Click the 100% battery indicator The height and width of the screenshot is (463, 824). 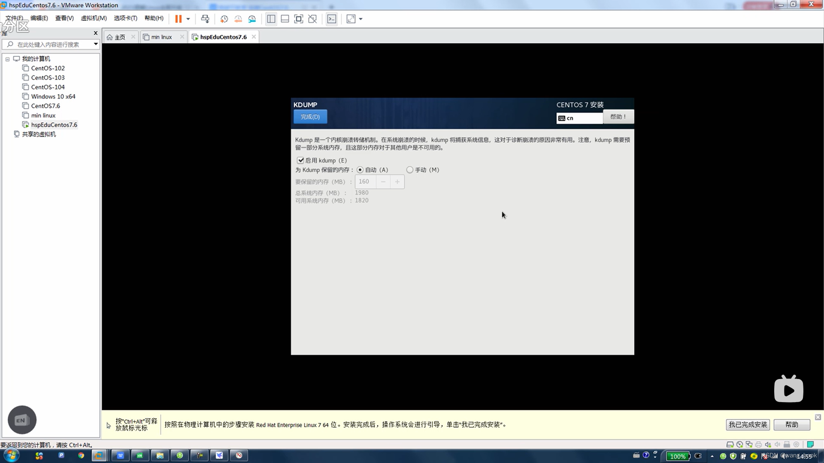(678, 456)
